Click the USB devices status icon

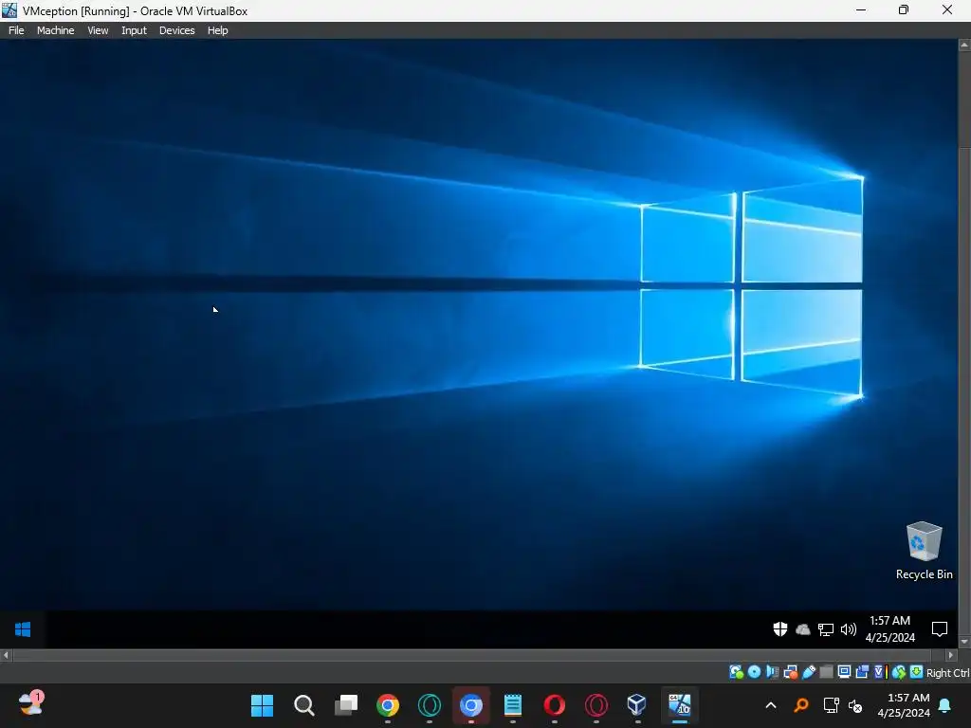(809, 672)
